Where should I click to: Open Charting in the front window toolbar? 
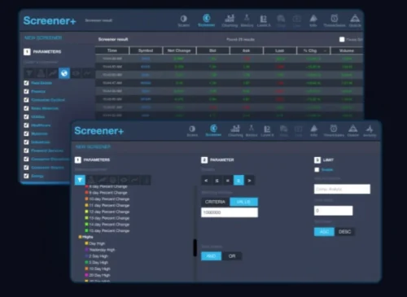coord(235,130)
